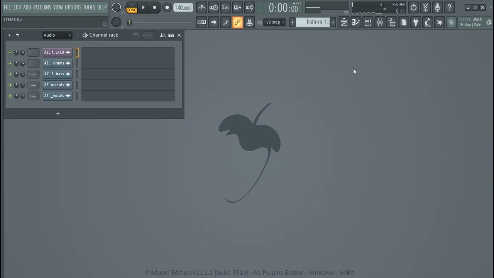
Task: Enable wait for input to start playing
Action: (x=213, y=7)
